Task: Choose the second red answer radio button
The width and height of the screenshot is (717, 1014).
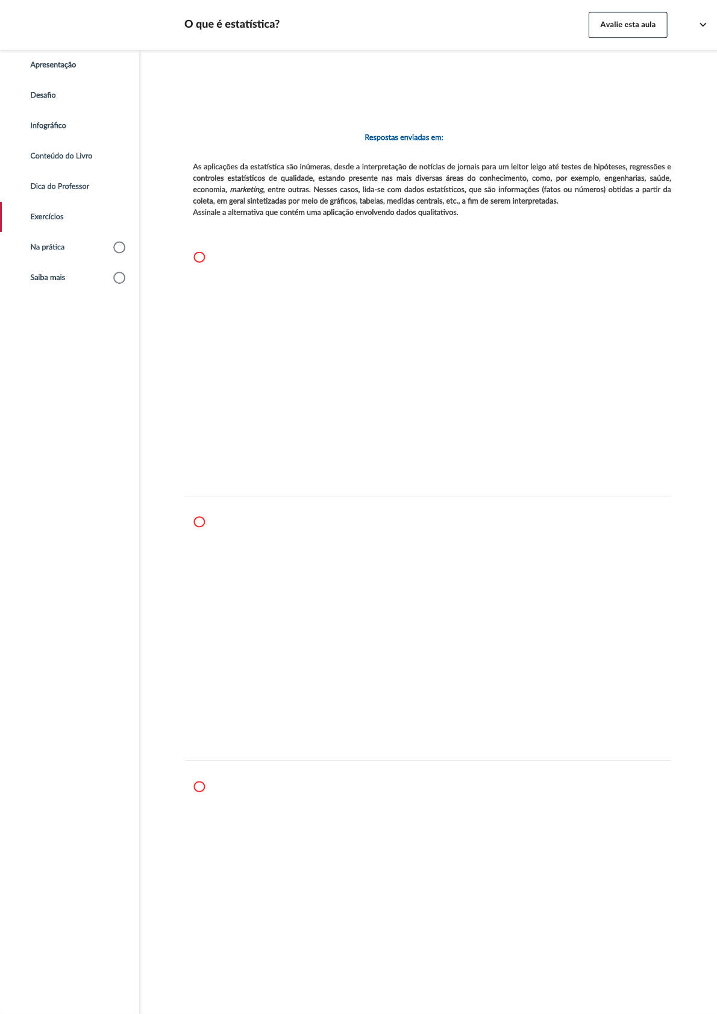Action: (x=199, y=522)
